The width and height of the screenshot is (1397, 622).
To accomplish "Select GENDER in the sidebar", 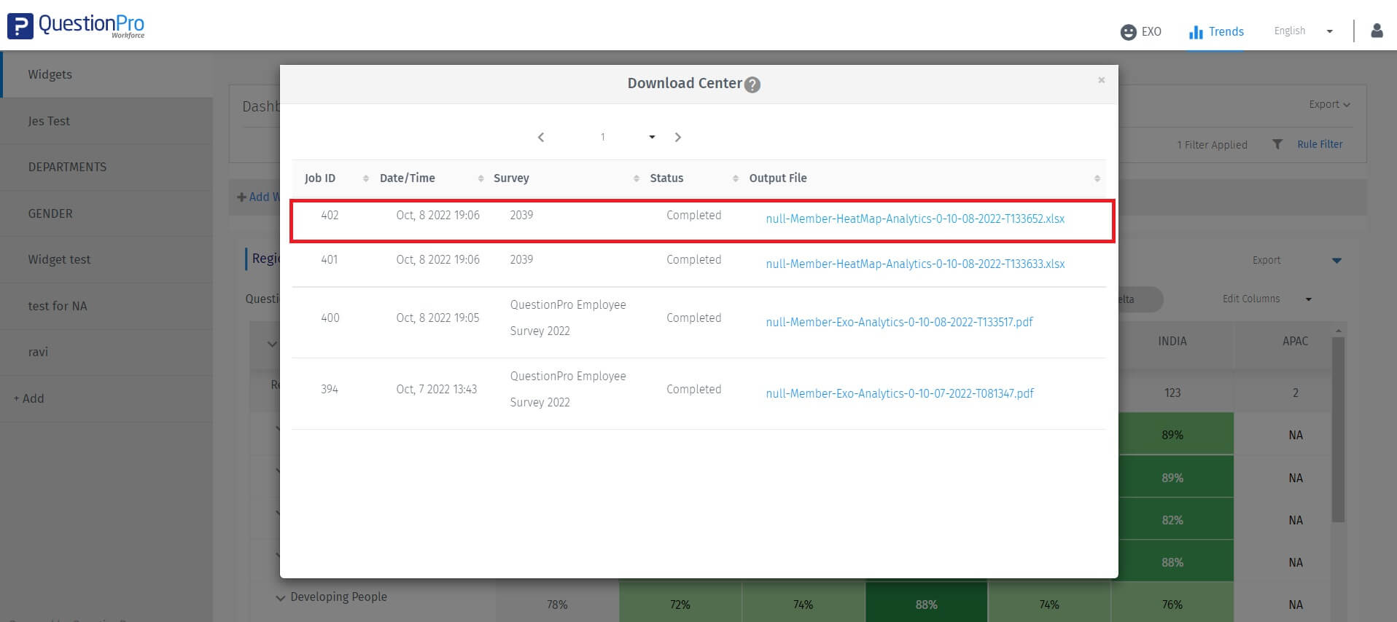I will 106,213.
